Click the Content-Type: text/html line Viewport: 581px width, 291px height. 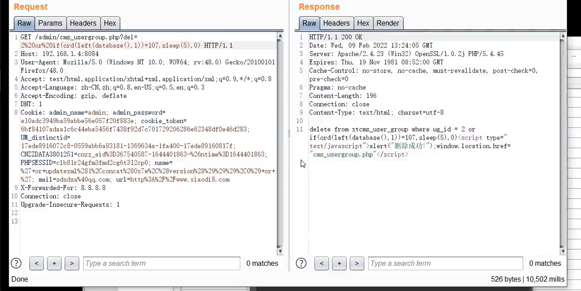point(376,112)
